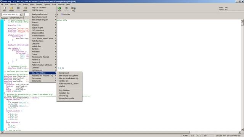Image resolution: width=244 pixels, height=137 pixels.
Task: Insert Background snippet
Action: [x=69, y=73]
